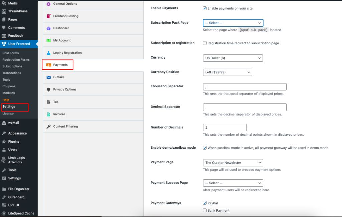342x217 pixels.
Task: Open the Currency Position dropdown
Action: [x=227, y=72]
